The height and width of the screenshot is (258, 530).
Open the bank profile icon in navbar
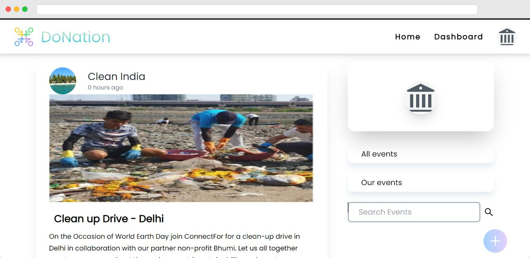507,37
